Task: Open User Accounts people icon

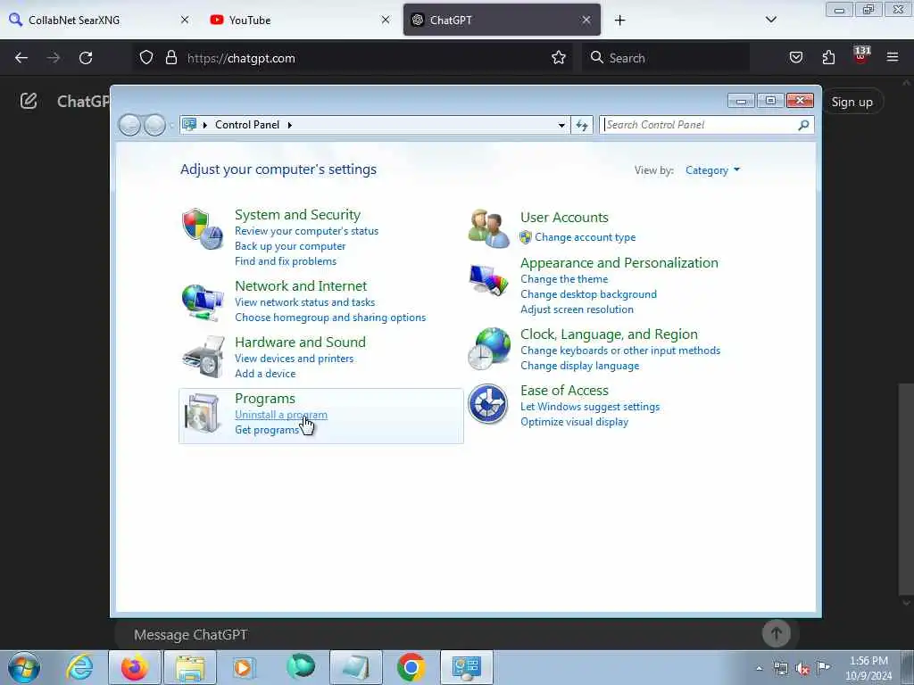Action: 488,227
